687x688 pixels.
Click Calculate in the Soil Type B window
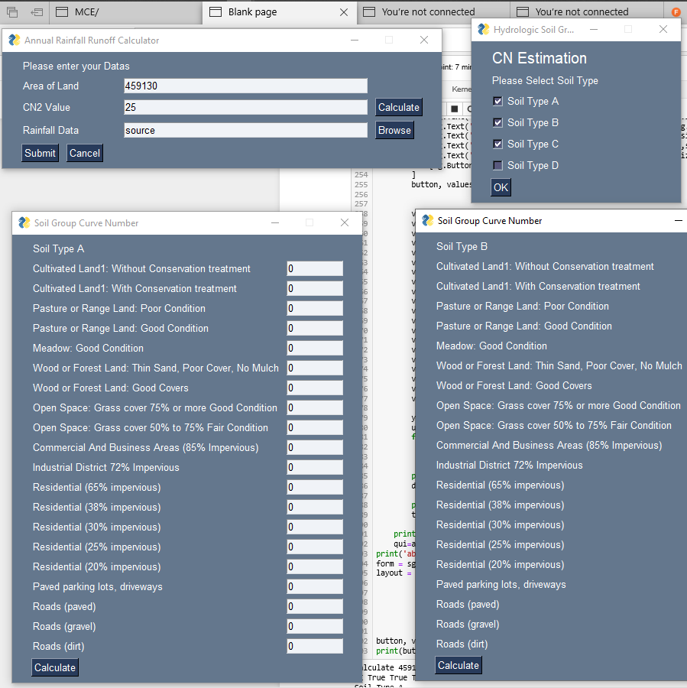459,665
